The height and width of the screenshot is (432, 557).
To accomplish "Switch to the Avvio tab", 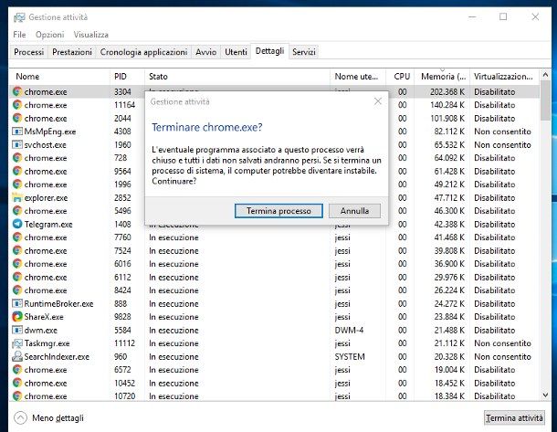I will pos(206,52).
